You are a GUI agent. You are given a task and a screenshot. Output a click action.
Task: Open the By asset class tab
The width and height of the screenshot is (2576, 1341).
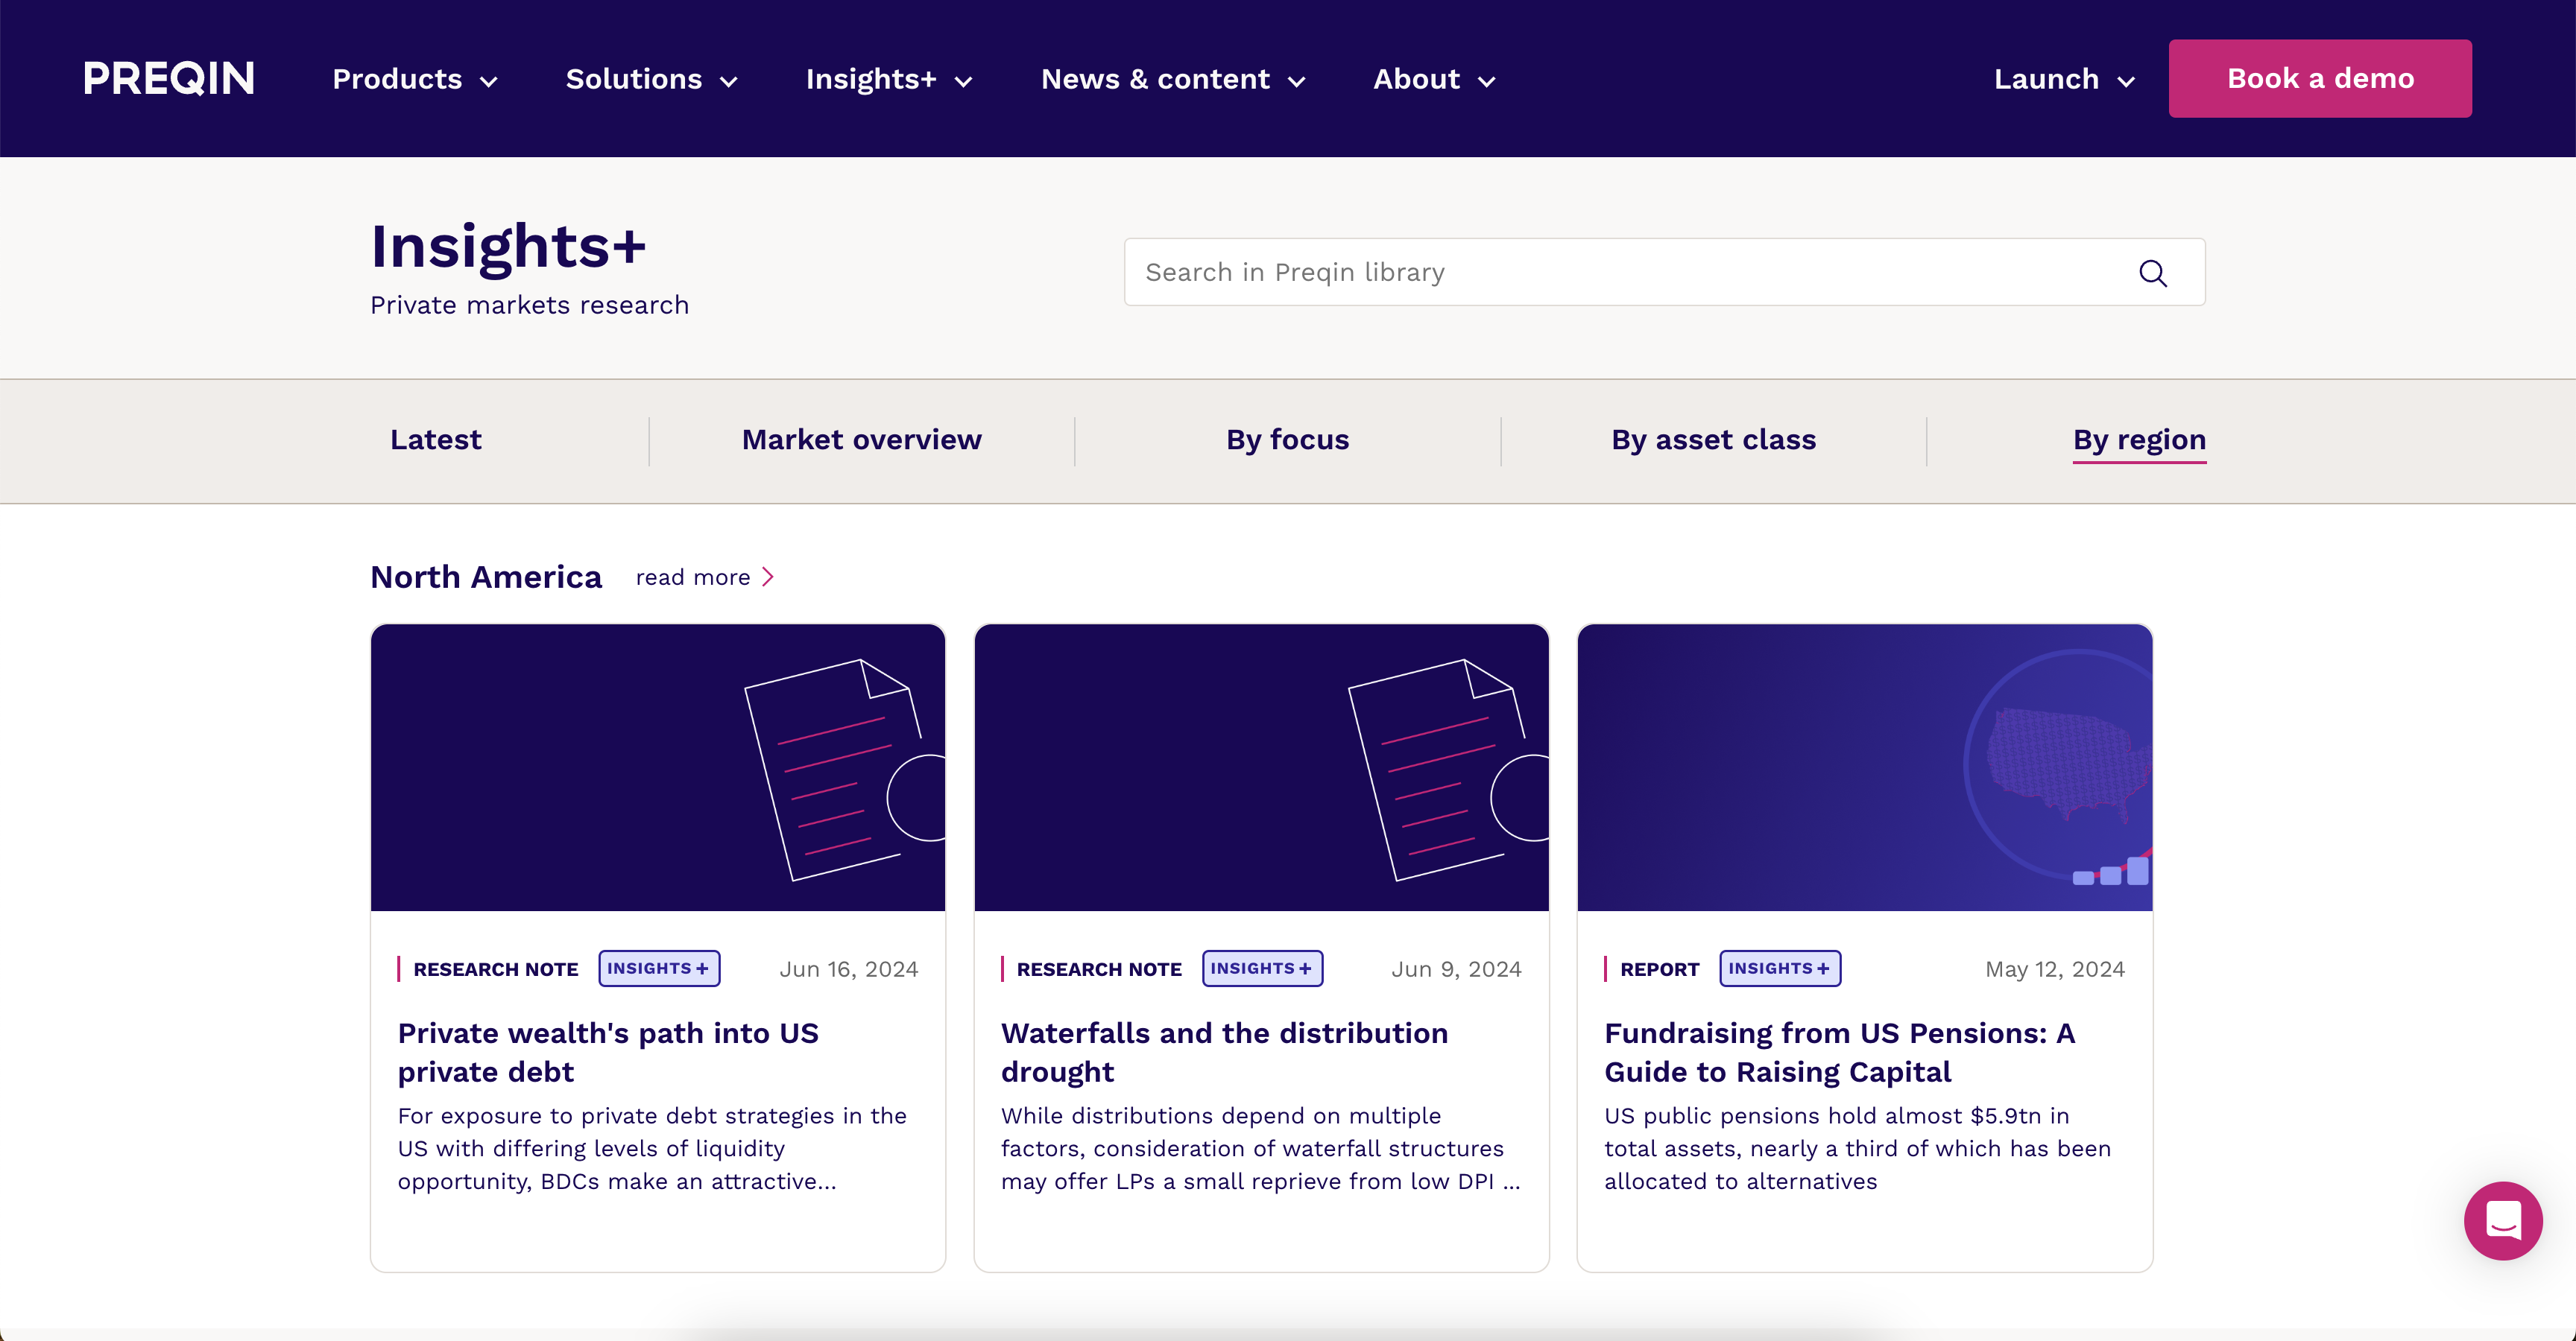point(1714,440)
